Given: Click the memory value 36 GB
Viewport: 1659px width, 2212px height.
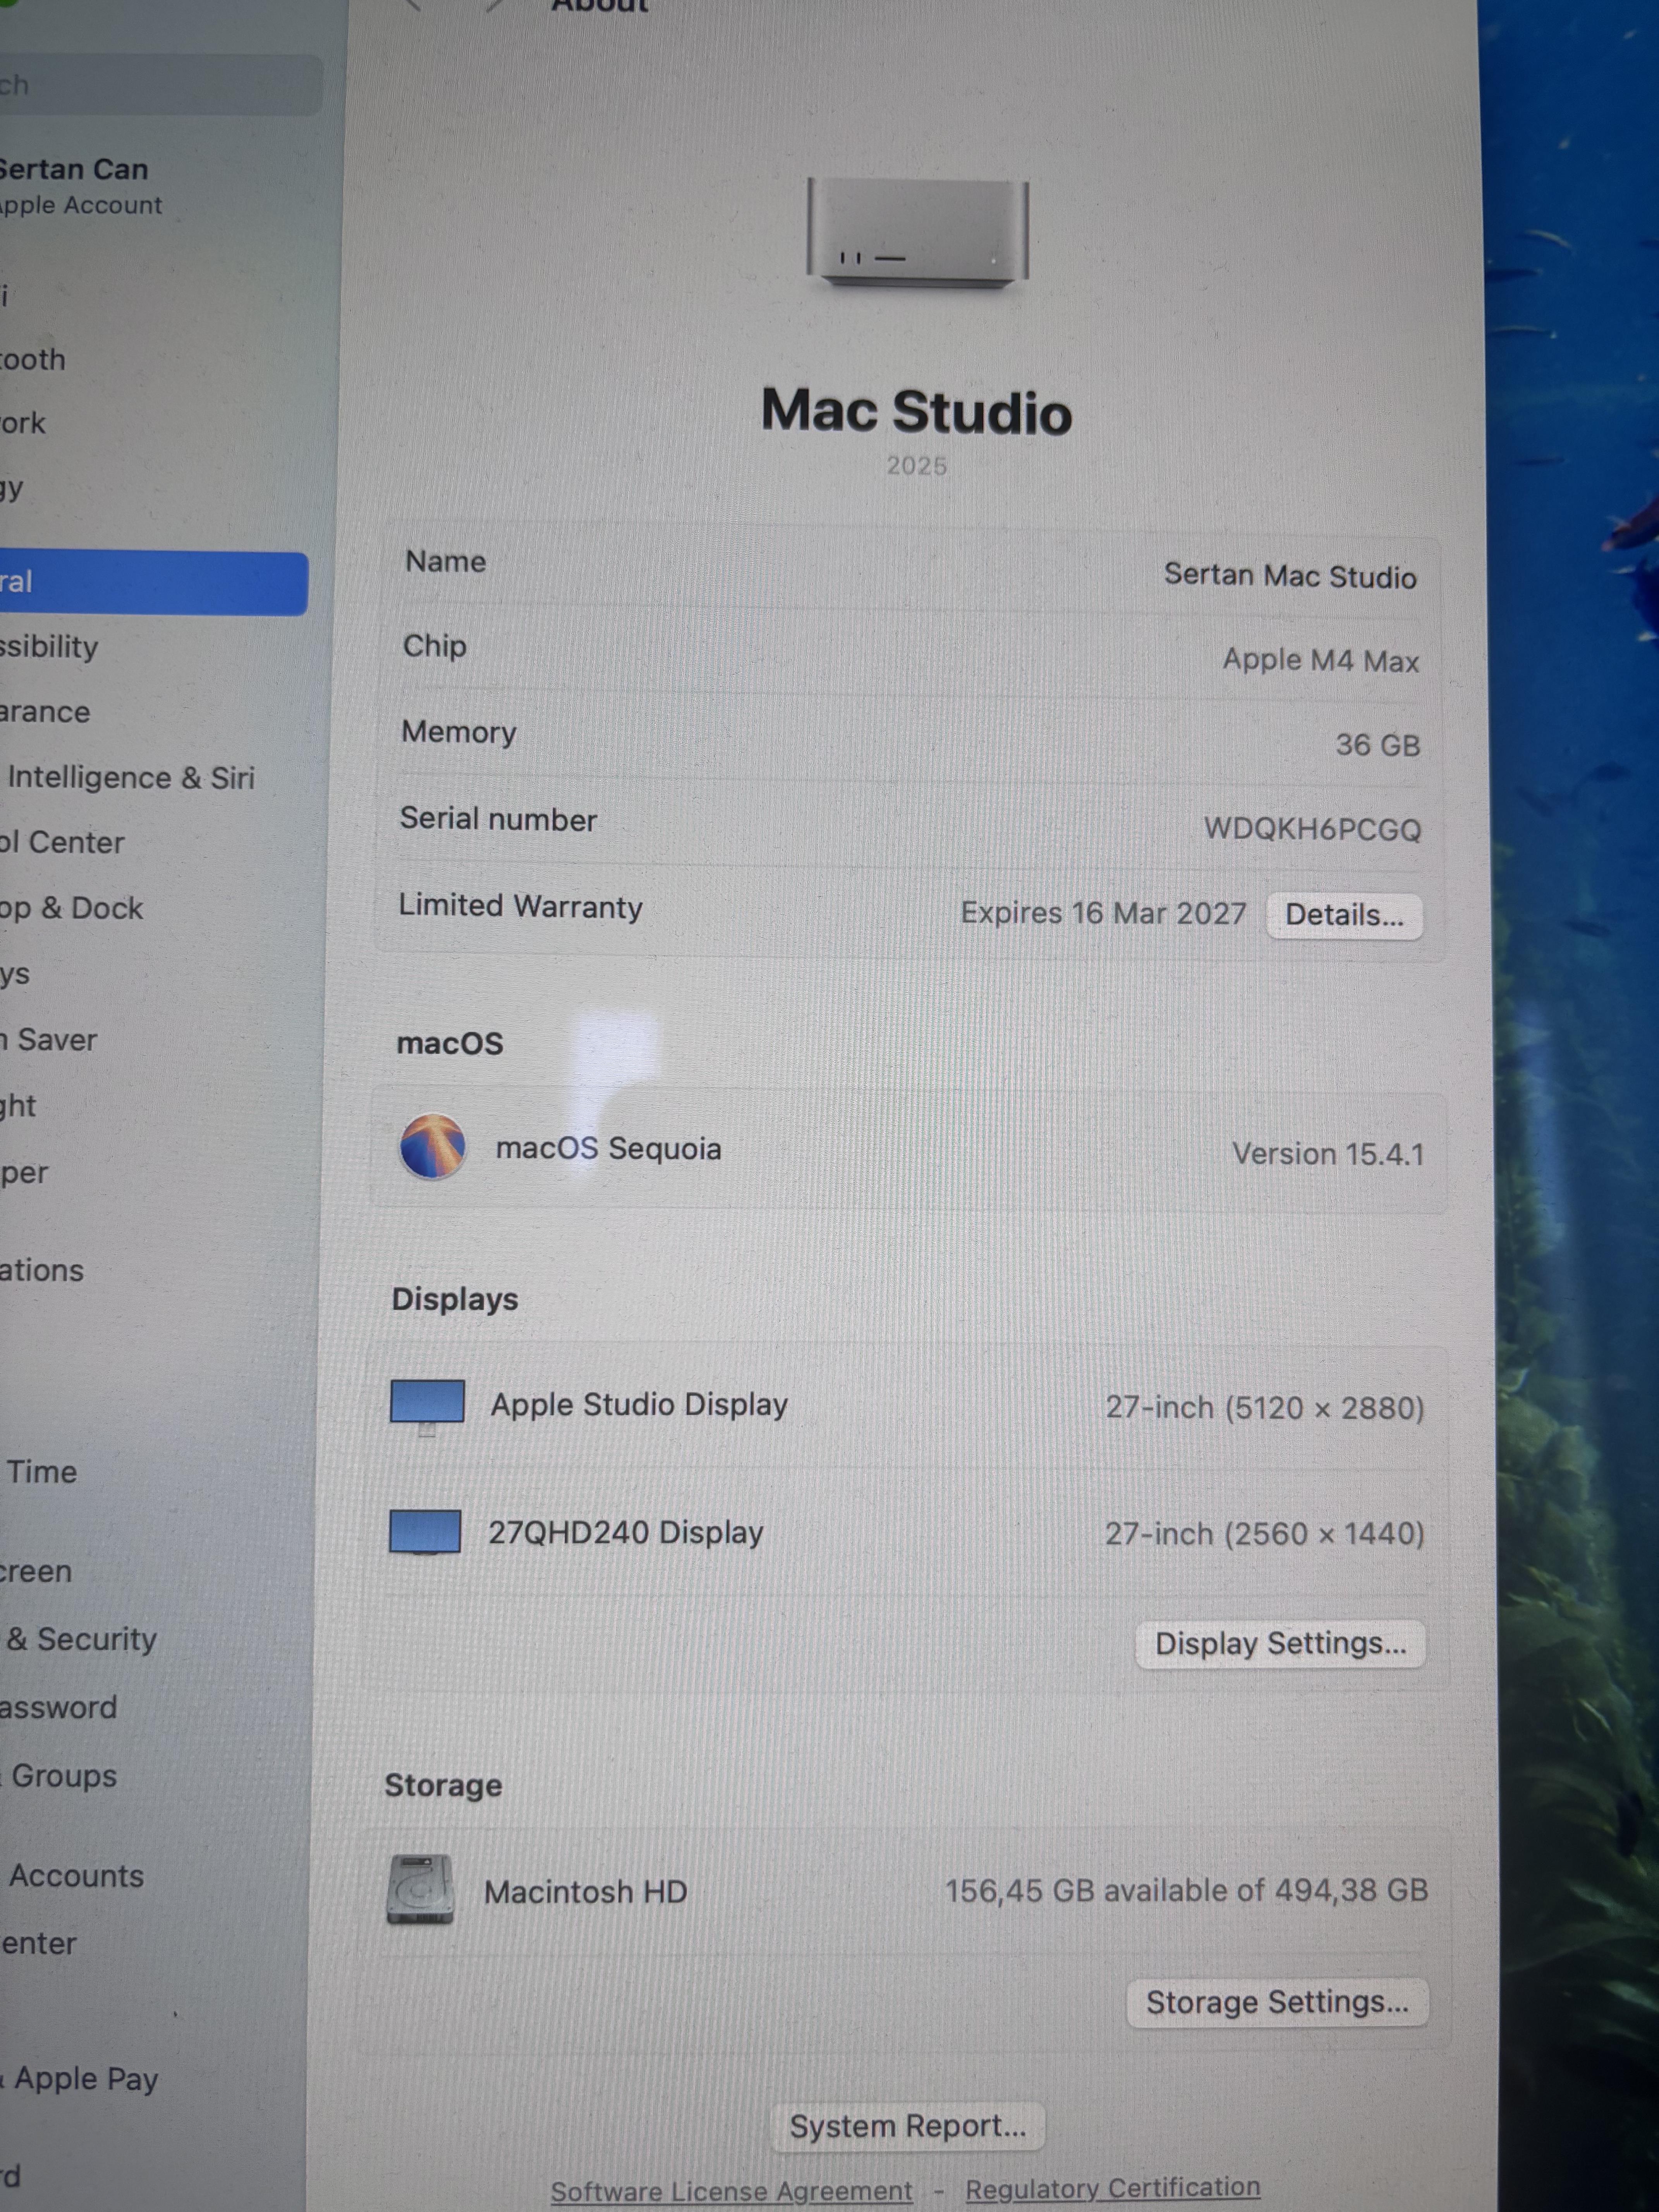Looking at the screenshot, I should tap(1377, 745).
